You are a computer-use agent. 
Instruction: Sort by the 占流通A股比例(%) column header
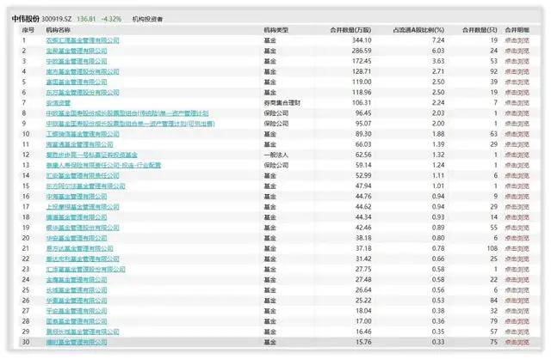tap(418, 30)
